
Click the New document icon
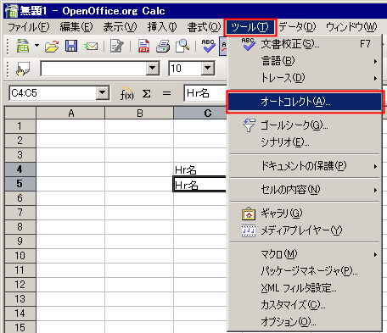tap(23, 46)
